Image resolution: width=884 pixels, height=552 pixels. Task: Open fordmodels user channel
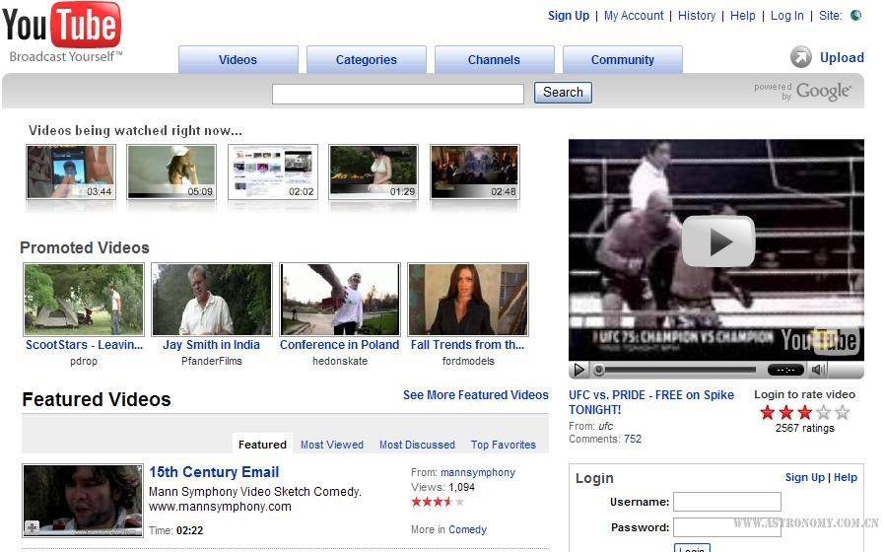click(468, 361)
